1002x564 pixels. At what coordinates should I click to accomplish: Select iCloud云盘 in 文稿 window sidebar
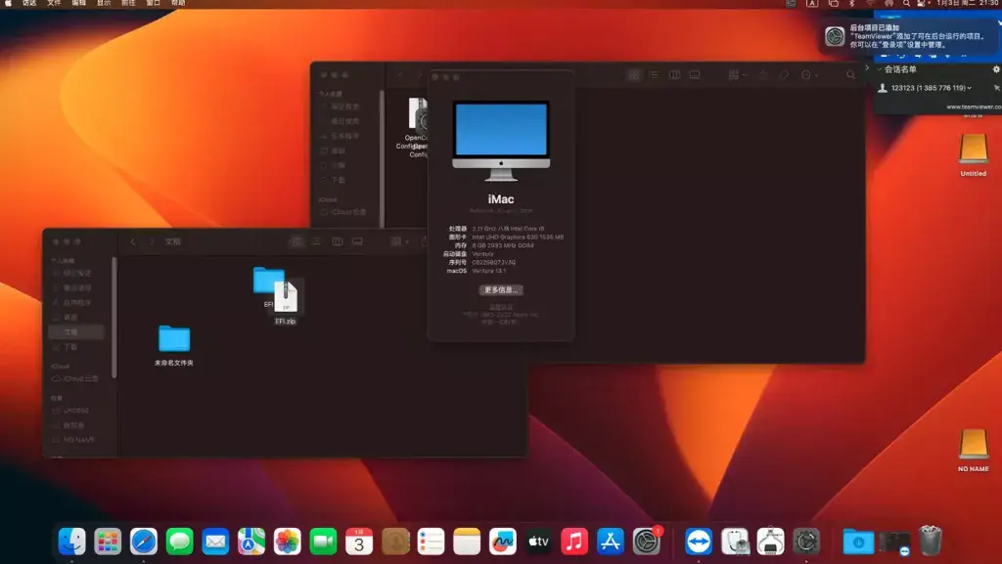pyautogui.click(x=76, y=379)
